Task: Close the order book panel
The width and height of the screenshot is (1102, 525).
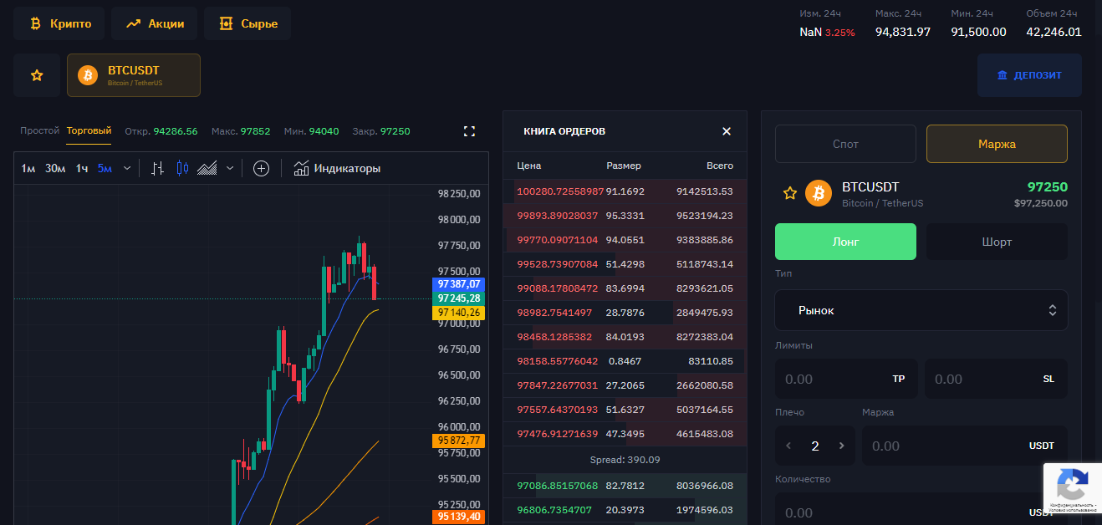Action: pos(726,131)
